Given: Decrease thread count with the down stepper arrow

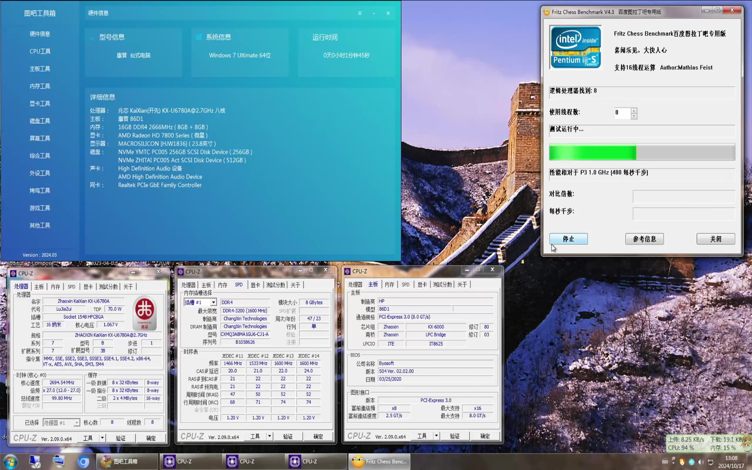Looking at the screenshot, I should (x=634, y=116).
